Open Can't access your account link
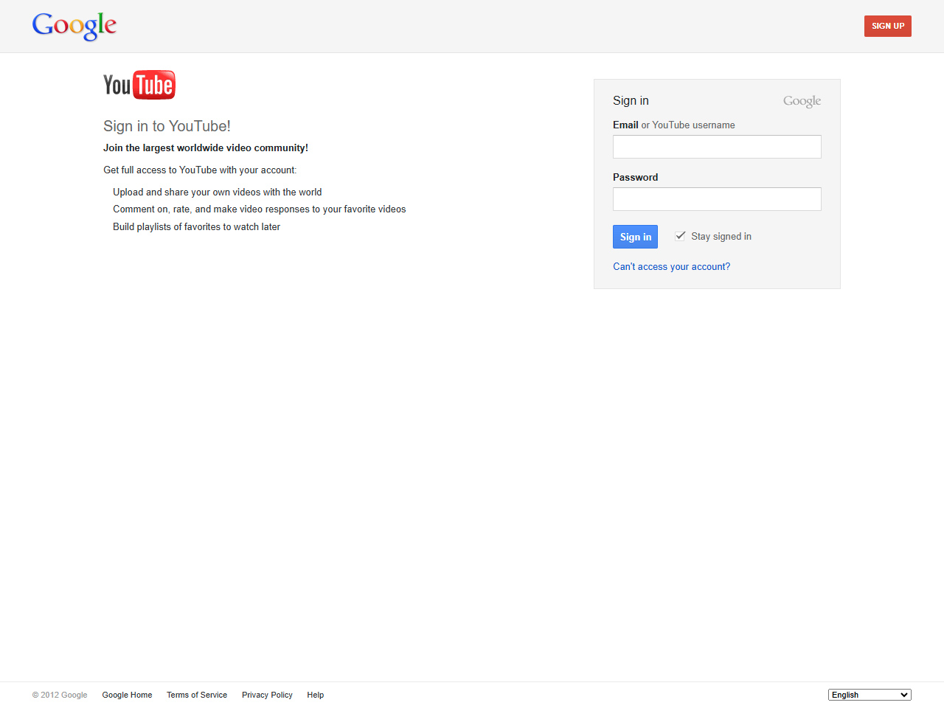The image size is (944, 708). click(x=671, y=266)
